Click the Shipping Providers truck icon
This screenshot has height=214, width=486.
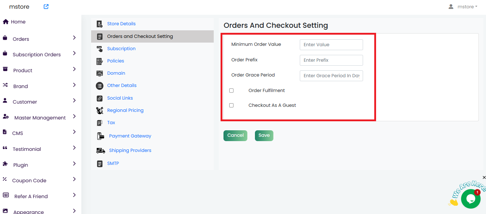101,150
